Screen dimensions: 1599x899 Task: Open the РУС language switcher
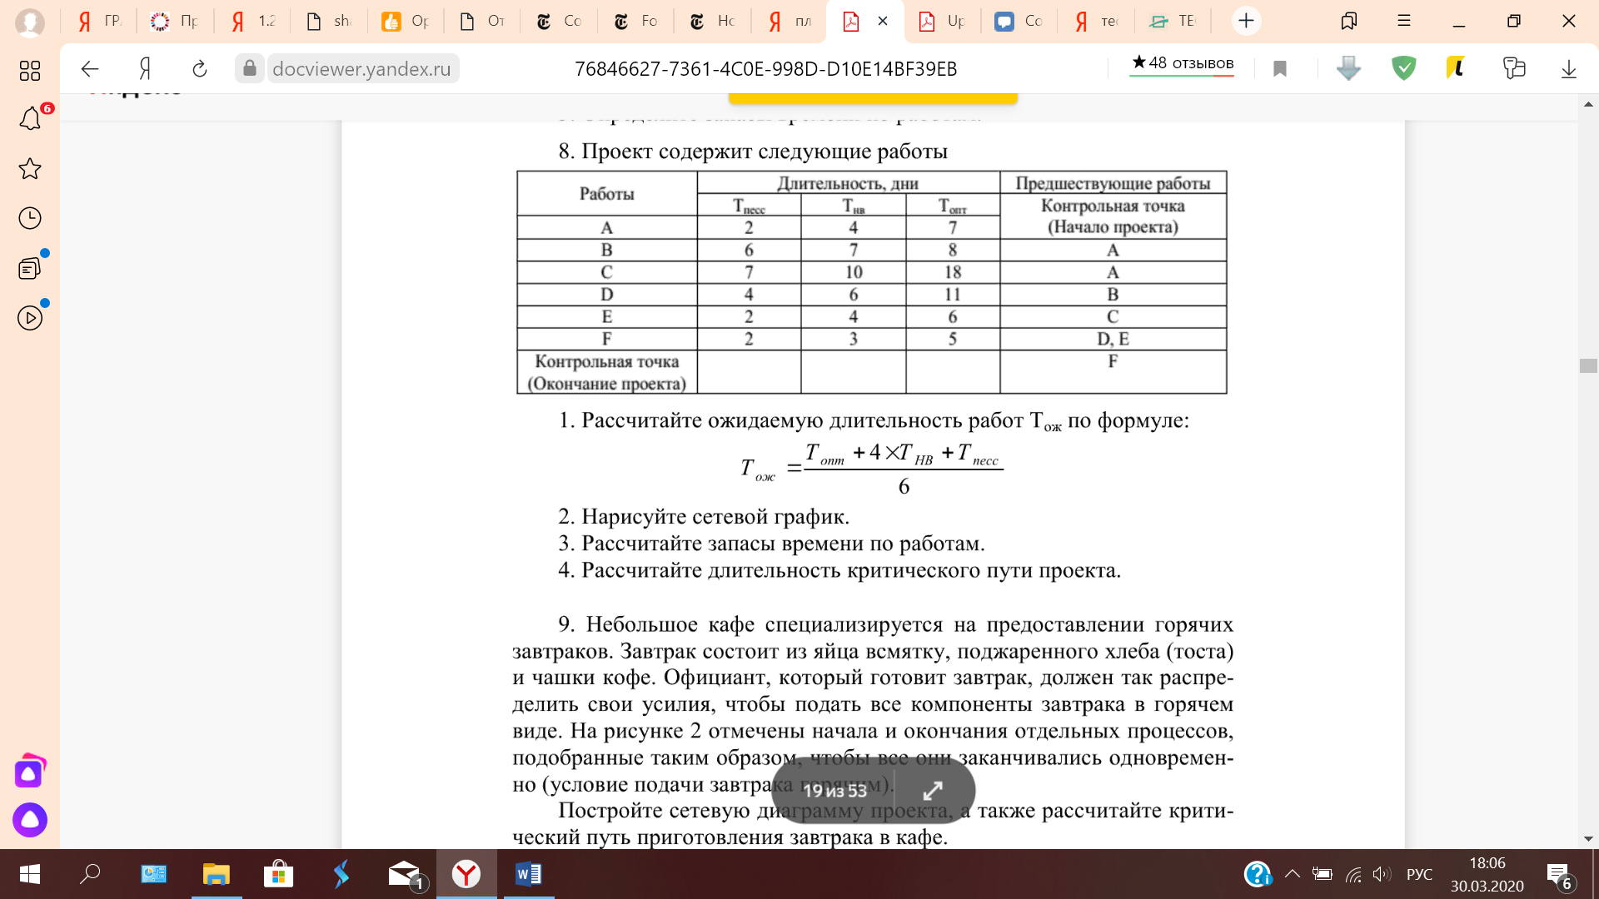1419,874
